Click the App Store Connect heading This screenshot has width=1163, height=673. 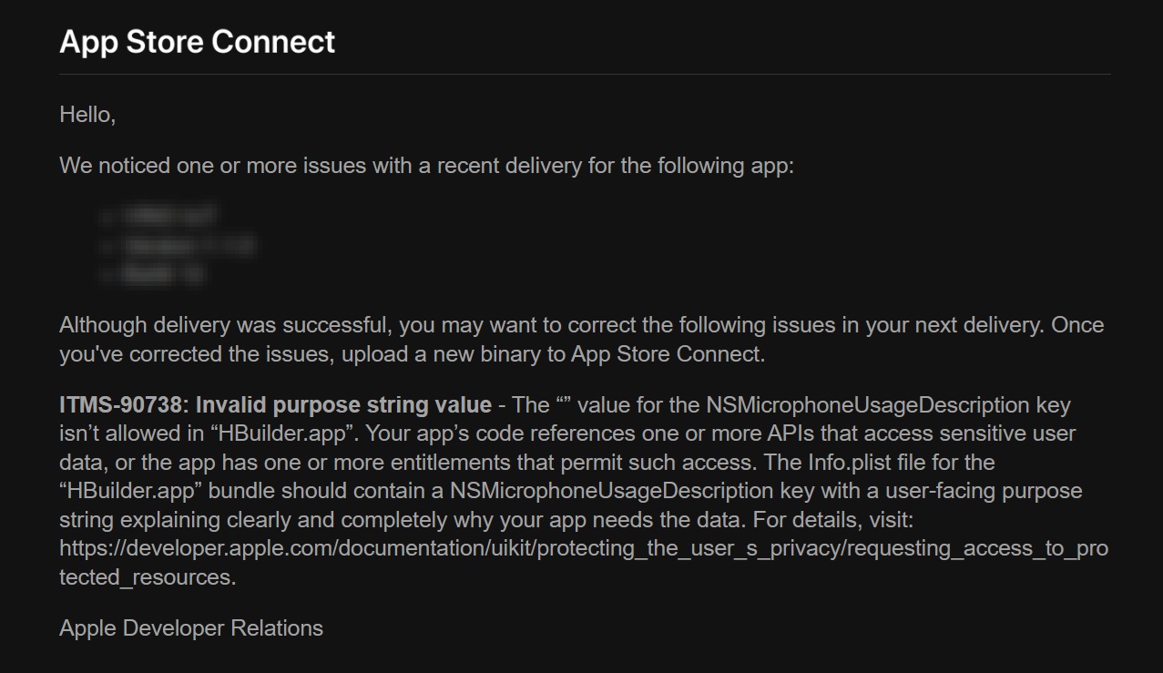[x=198, y=42]
